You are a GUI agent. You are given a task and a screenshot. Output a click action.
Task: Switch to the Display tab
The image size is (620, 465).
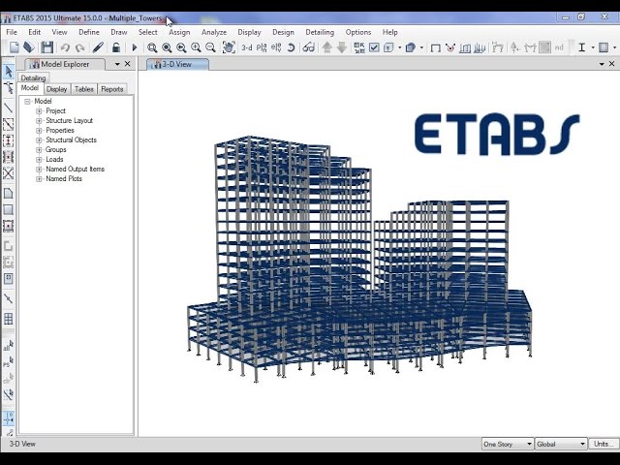pos(56,89)
